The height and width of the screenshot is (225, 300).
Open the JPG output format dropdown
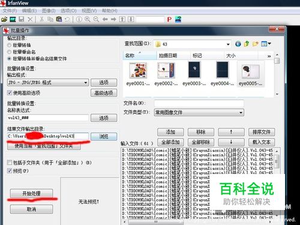point(48,82)
